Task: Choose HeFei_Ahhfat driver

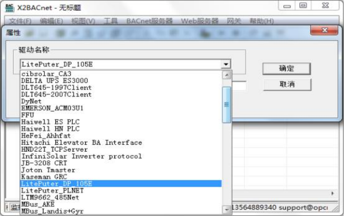Action: coord(121,135)
